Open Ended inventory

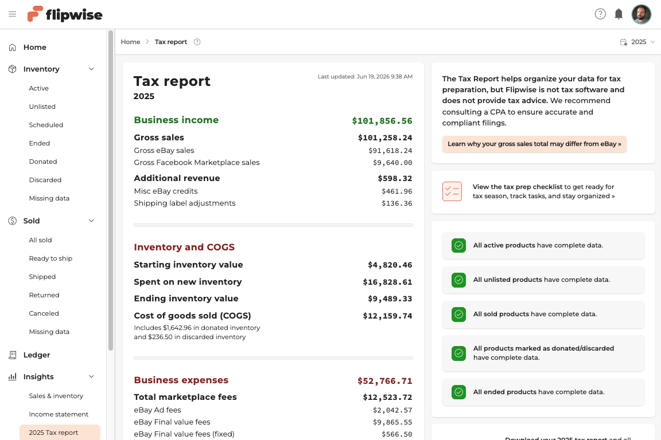coord(39,143)
